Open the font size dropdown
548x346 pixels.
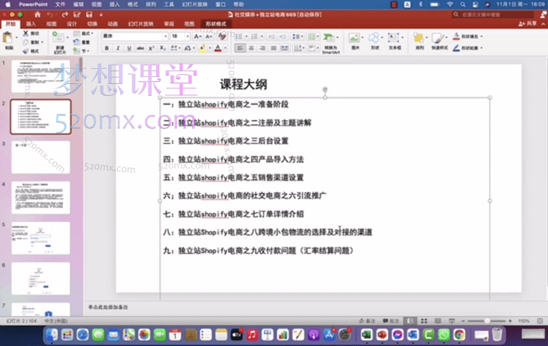pos(187,37)
